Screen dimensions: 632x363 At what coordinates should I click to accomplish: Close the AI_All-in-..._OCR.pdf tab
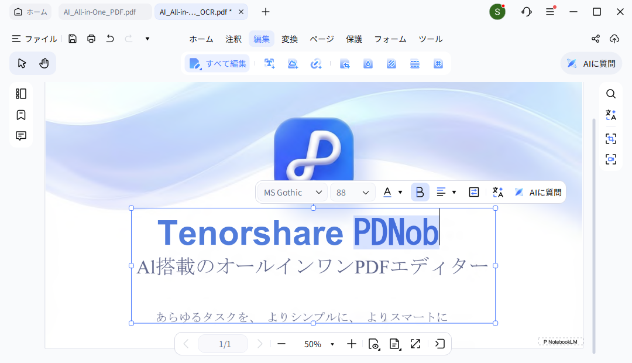click(241, 12)
